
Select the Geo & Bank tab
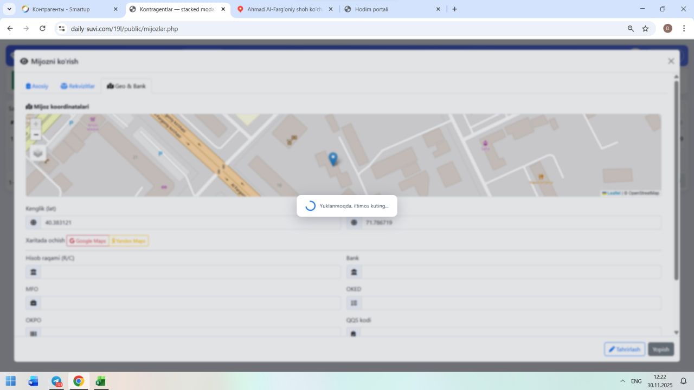[126, 86]
